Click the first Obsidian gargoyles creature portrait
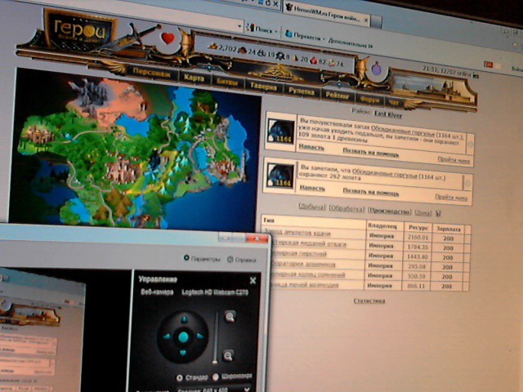Screen dimensions: 523x392 pyautogui.click(x=281, y=131)
